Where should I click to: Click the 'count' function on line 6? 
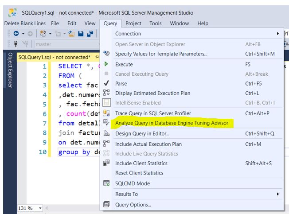coord(76,114)
